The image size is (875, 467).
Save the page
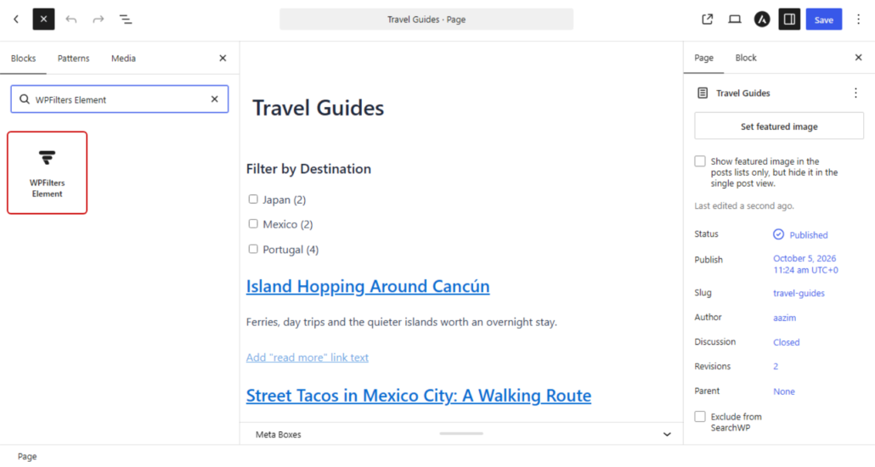coord(824,20)
